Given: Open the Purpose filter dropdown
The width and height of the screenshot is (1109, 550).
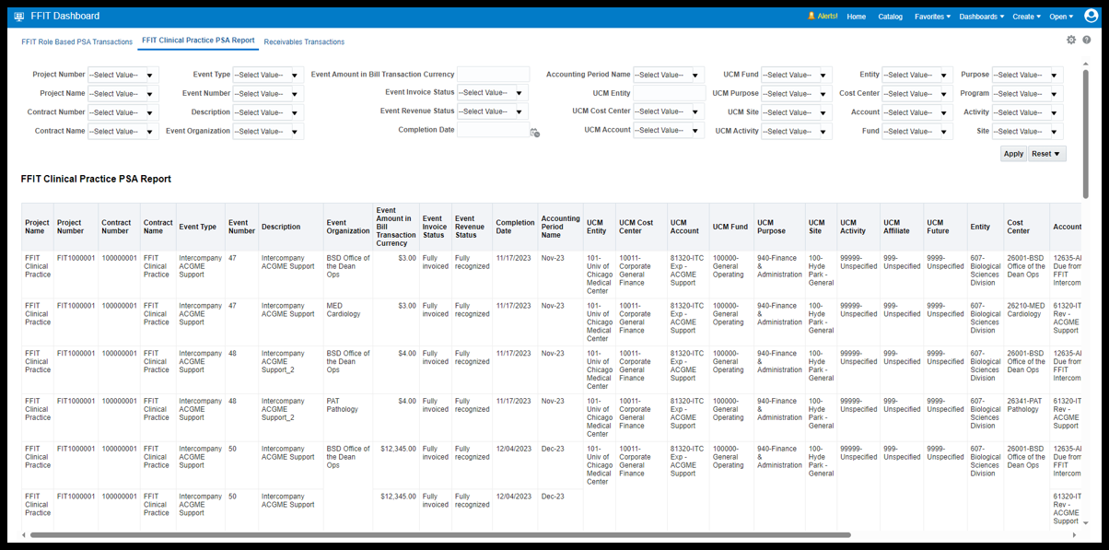Looking at the screenshot, I should (x=1028, y=75).
